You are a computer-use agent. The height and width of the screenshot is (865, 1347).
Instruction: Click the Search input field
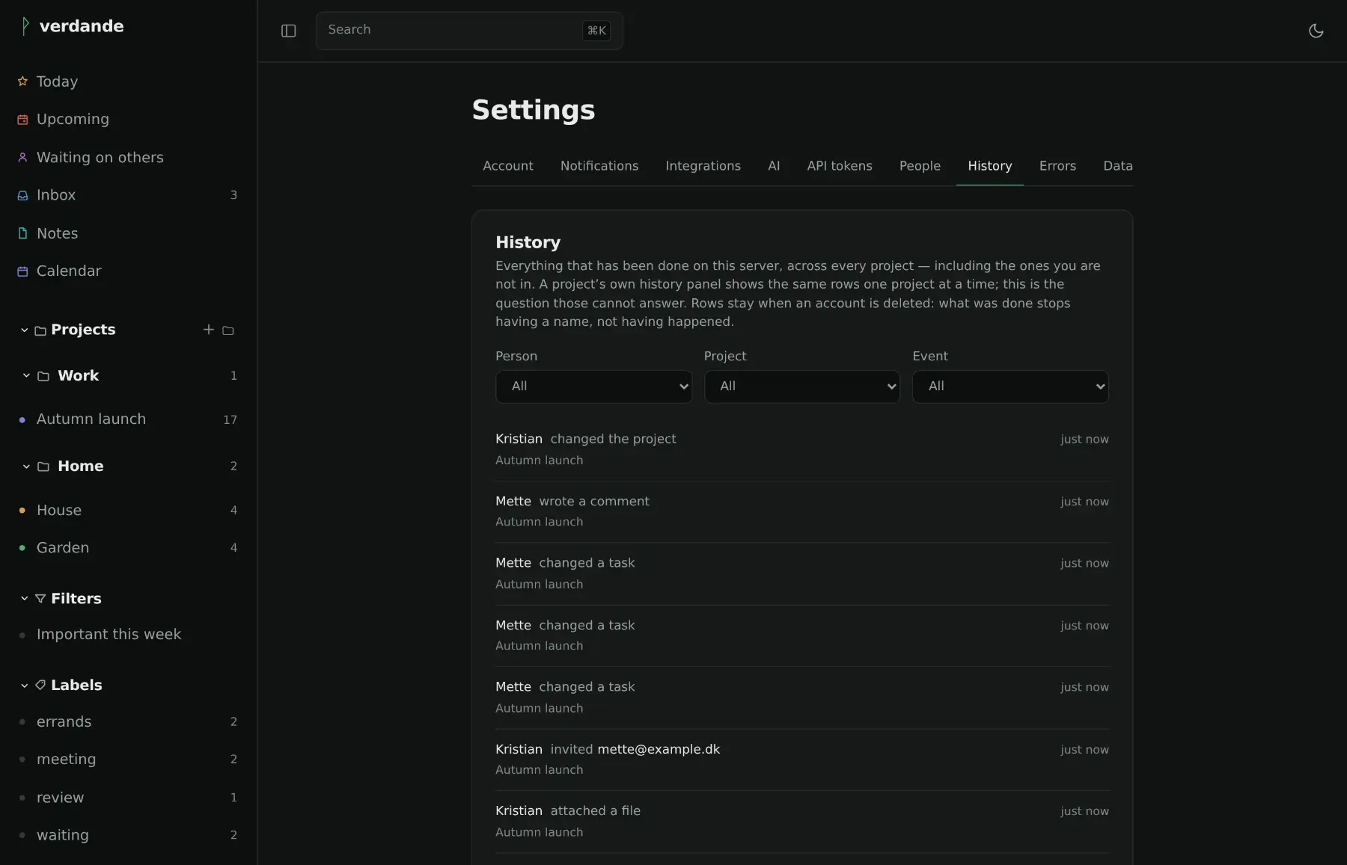[469, 31]
